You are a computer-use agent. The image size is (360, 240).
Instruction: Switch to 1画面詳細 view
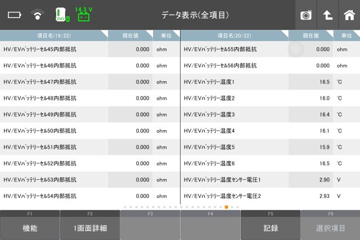coord(90,225)
